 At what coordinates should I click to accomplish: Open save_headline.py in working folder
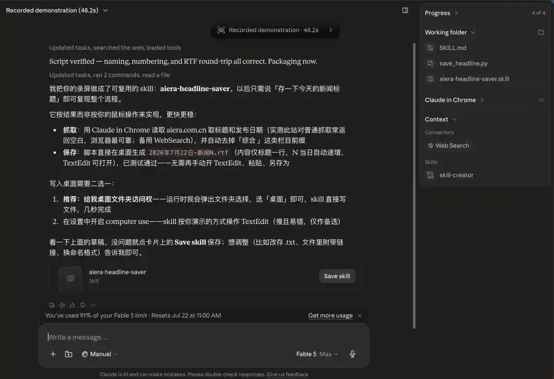pos(463,63)
